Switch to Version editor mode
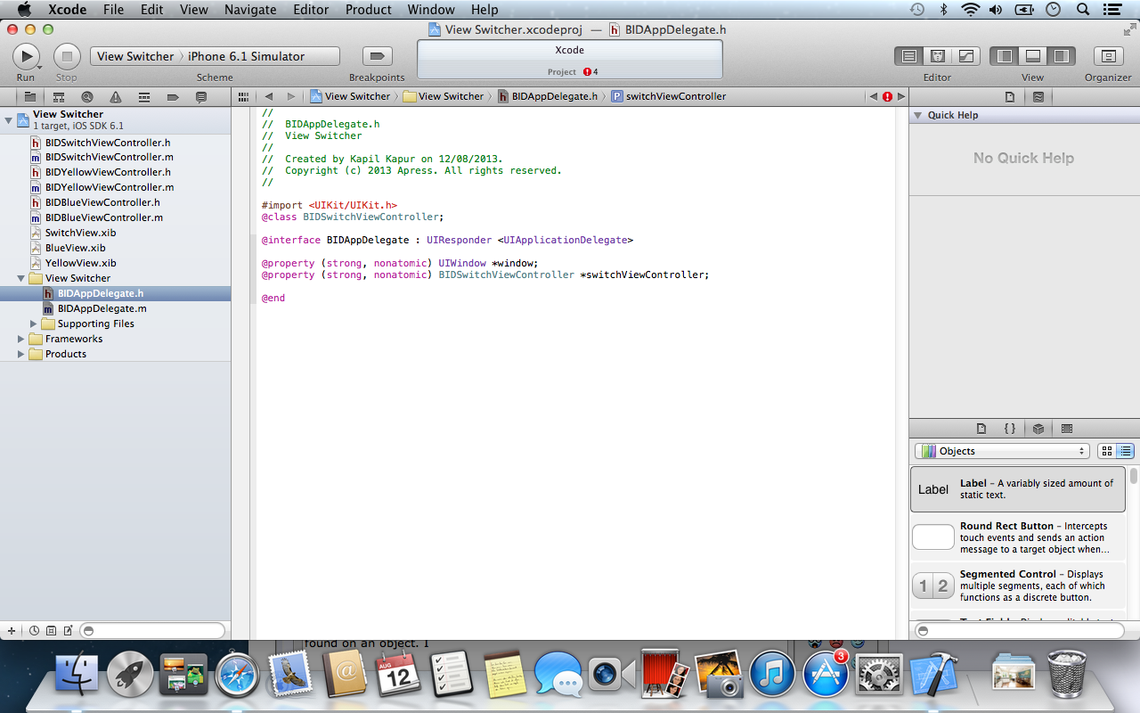 966,56
